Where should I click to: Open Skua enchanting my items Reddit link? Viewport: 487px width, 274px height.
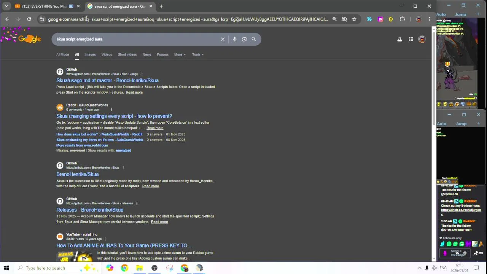pyautogui.click(x=100, y=140)
